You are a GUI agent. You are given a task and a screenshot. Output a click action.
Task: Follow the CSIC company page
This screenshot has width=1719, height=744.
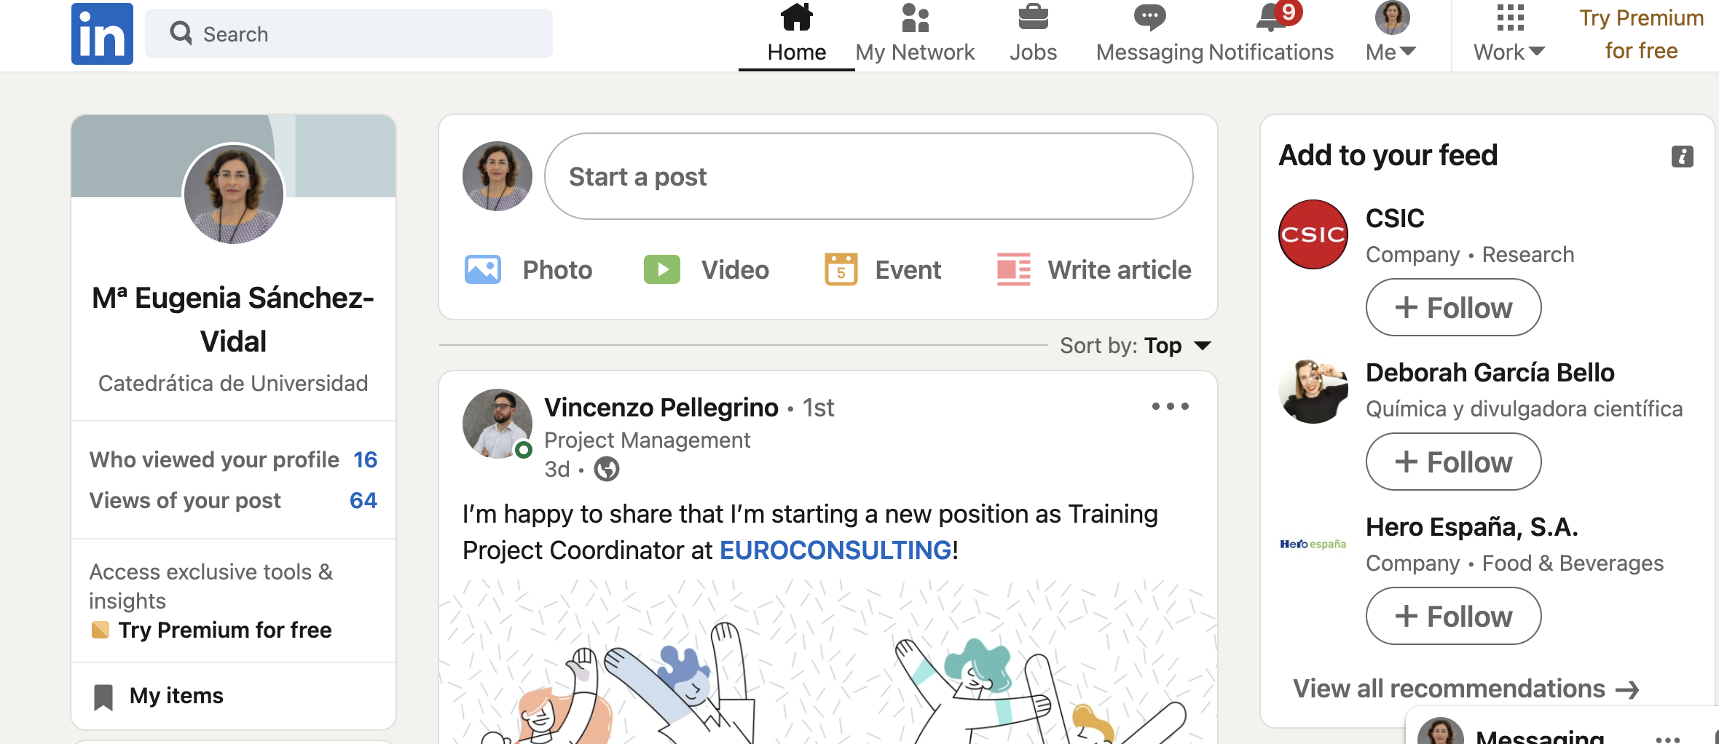[x=1452, y=306]
